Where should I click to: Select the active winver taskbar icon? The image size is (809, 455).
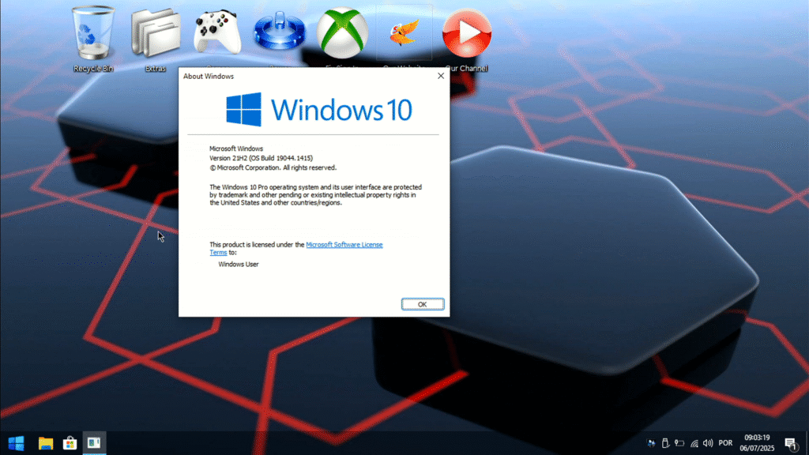tap(94, 443)
